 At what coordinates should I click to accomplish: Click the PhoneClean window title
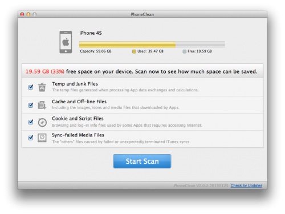click(x=142, y=14)
